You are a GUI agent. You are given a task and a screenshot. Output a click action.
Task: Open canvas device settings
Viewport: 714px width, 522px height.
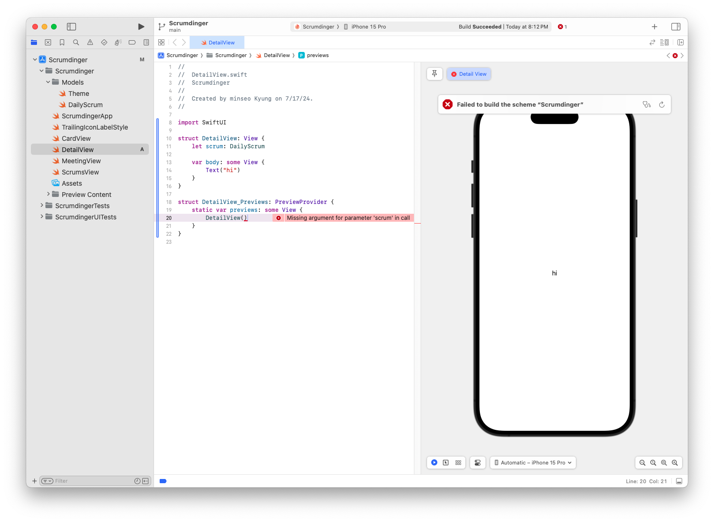(x=478, y=463)
